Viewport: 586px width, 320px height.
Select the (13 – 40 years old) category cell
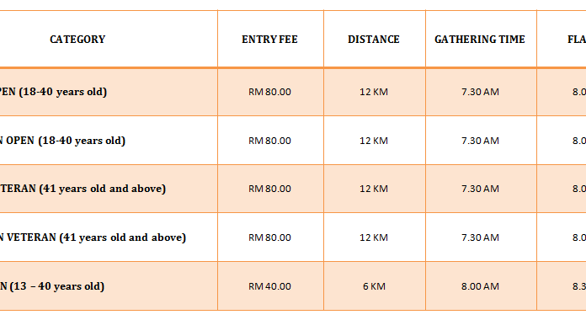[109, 286]
